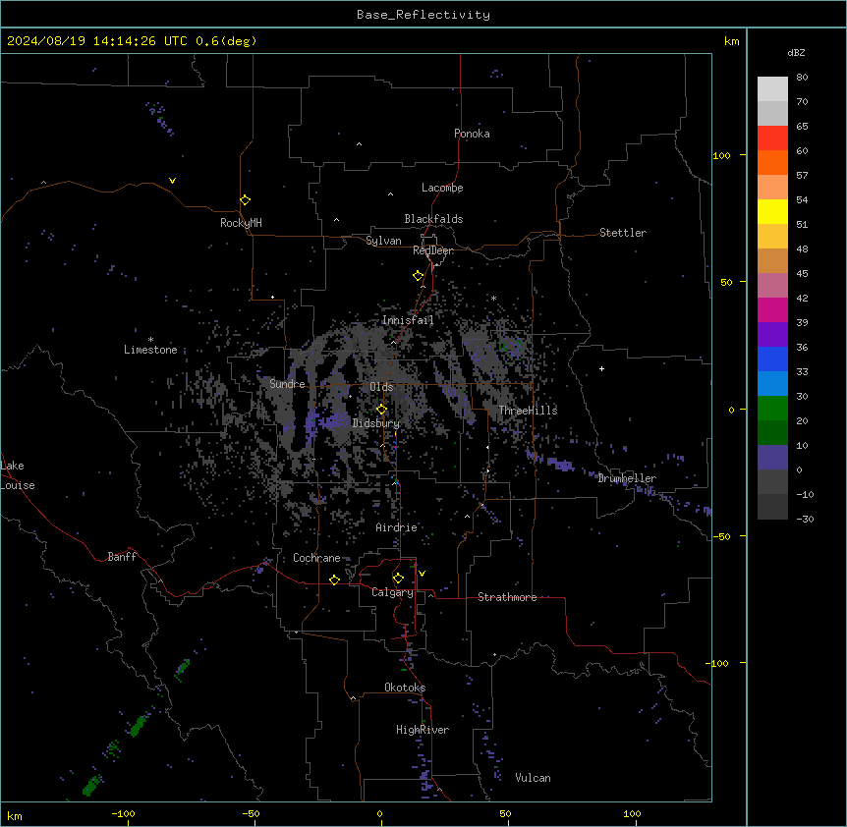The height and width of the screenshot is (827, 847).
Task: Click the dBZ legend heading
Action: click(796, 53)
